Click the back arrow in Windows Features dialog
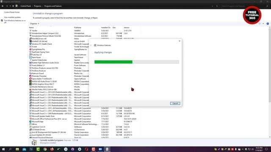Viewport: 271px width, 152px height. pyautogui.click(x=91, y=45)
